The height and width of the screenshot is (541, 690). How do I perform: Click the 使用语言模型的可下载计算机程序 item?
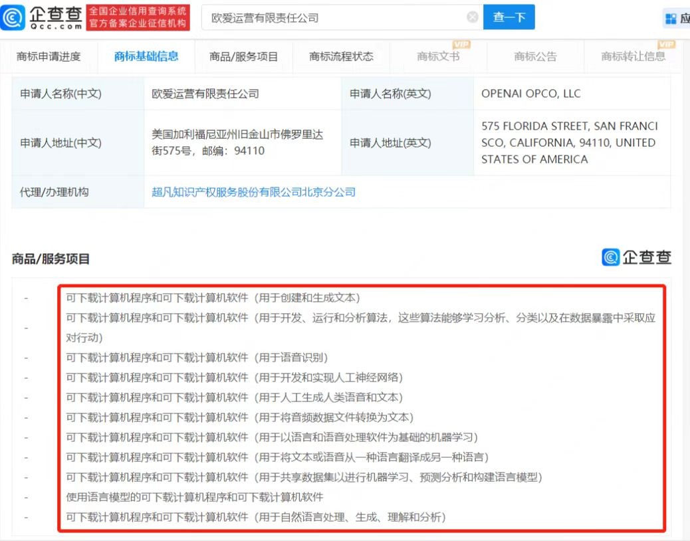195,497
